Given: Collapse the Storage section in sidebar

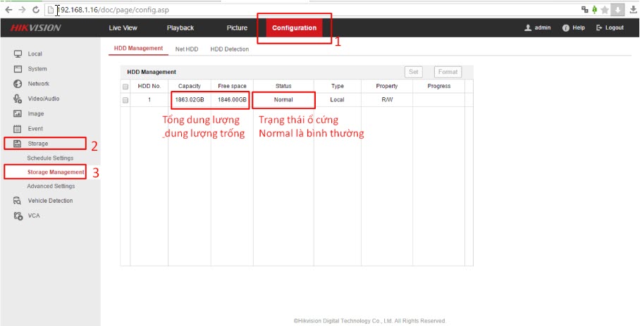Looking at the screenshot, I should (38, 144).
